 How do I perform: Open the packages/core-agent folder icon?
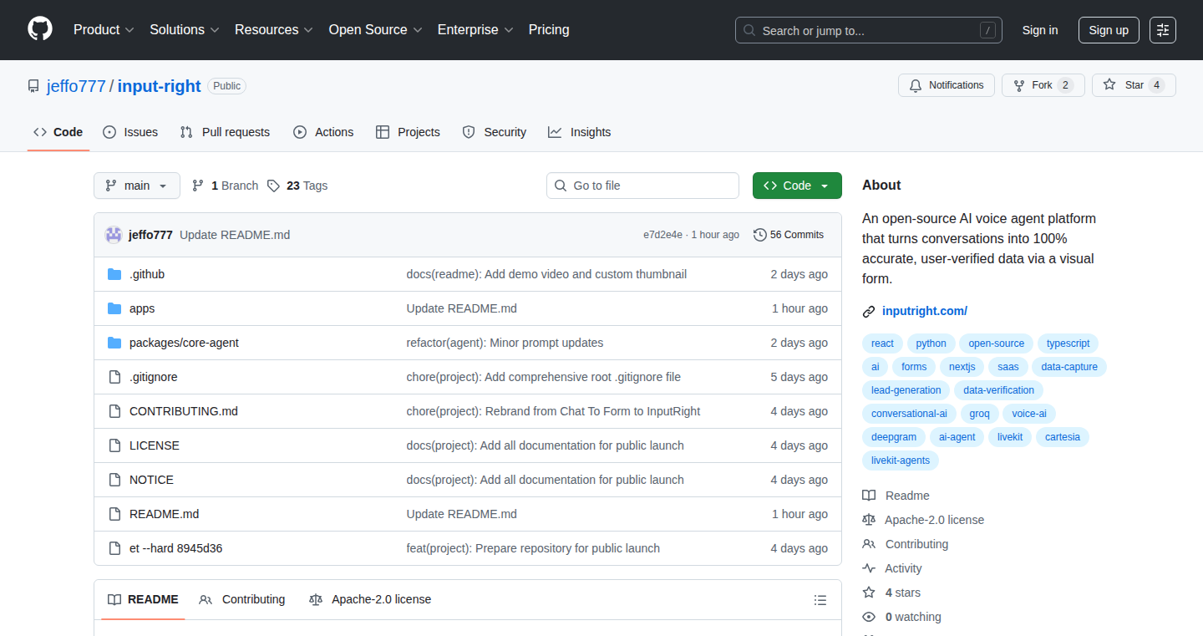click(x=114, y=343)
